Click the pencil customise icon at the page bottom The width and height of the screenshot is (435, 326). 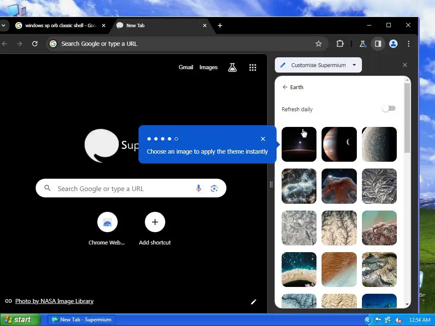pos(253,302)
